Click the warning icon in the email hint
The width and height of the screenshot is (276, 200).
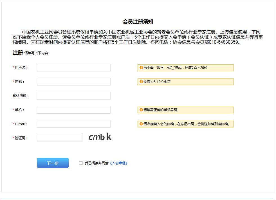click(x=141, y=124)
